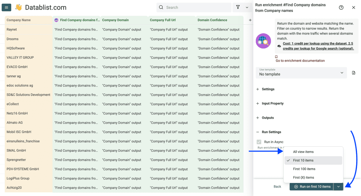Select the Company Name column header
The height and width of the screenshot is (196, 361).
coord(29,20)
